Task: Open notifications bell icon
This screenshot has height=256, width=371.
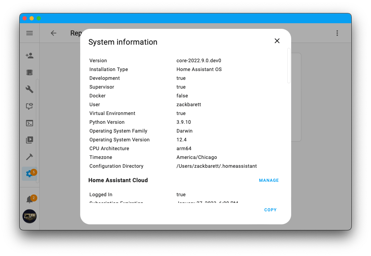Action: 30,200
